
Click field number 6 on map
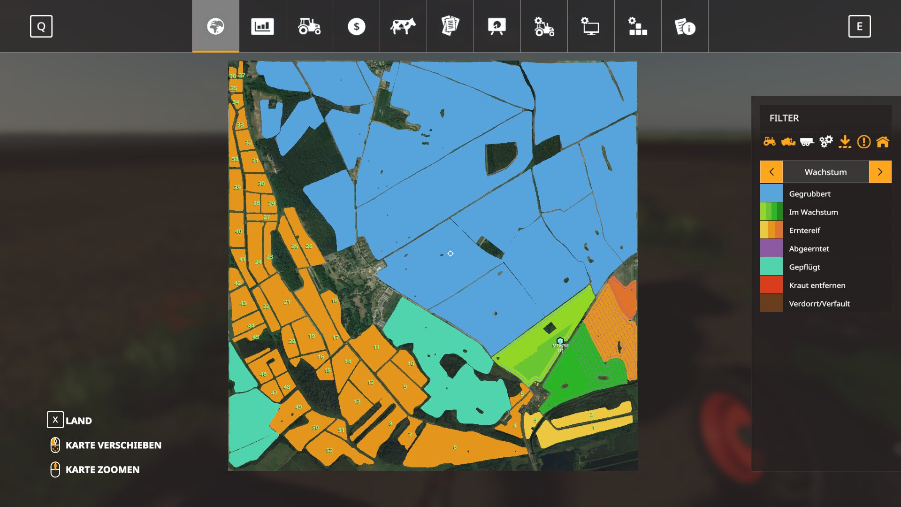455,447
